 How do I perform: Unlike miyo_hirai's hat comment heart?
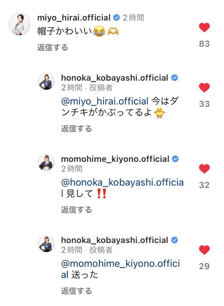click(x=204, y=28)
